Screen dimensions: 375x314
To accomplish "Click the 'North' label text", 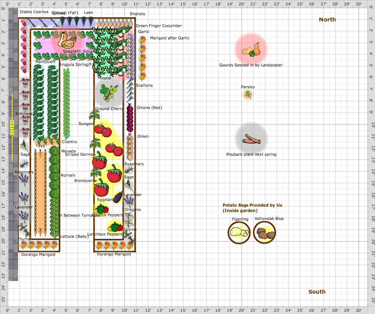I will (327, 19).
